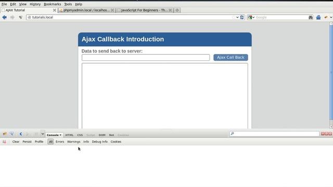Toggle Persist in the console toolbar
Viewport: 333px width, 187px height.
click(x=27, y=142)
